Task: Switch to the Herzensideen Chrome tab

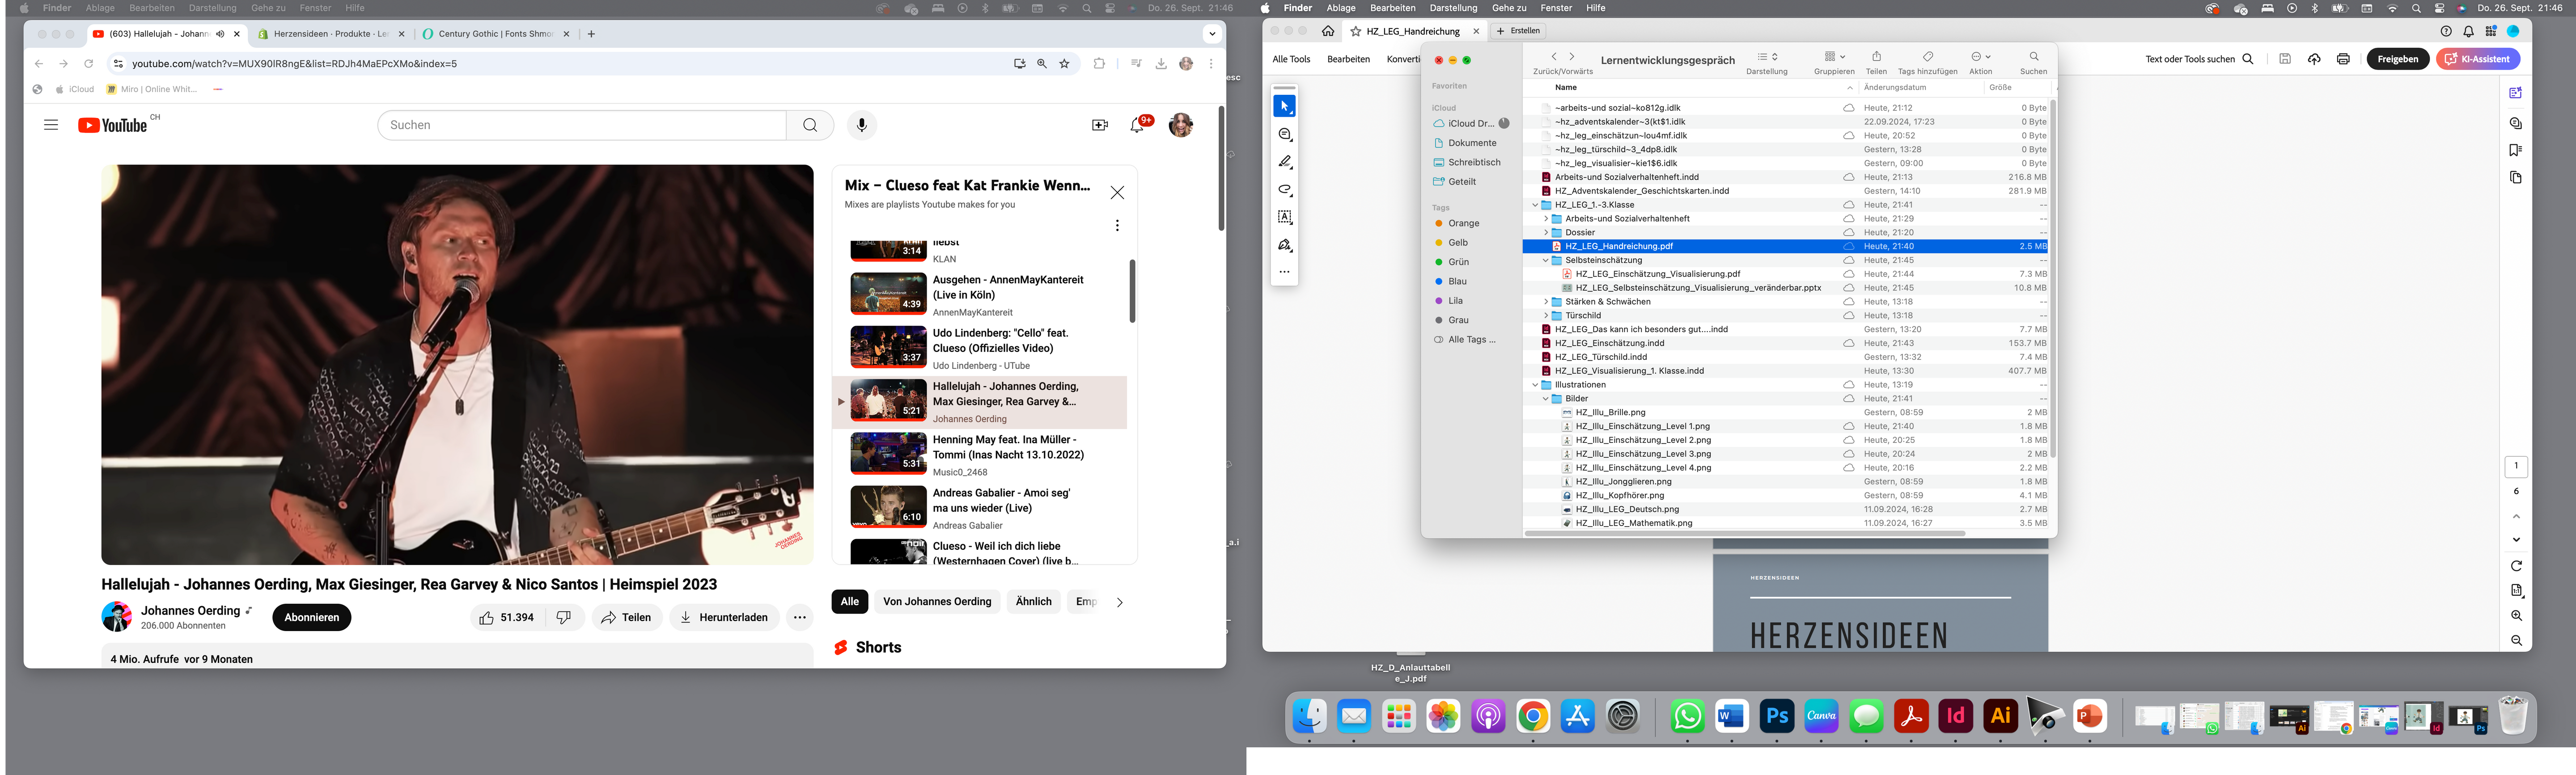Action: (x=331, y=34)
